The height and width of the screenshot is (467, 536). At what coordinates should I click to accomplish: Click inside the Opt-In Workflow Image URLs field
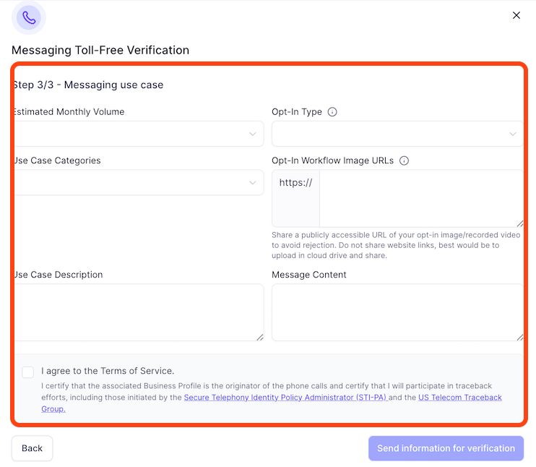point(420,198)
